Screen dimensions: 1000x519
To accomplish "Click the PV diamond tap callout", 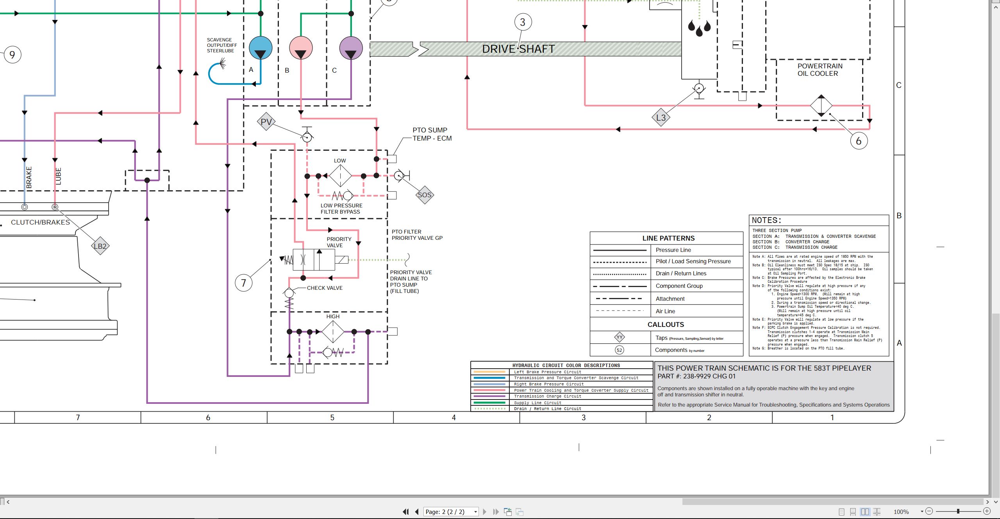I will pyautogui.click(x=266, y=121).
